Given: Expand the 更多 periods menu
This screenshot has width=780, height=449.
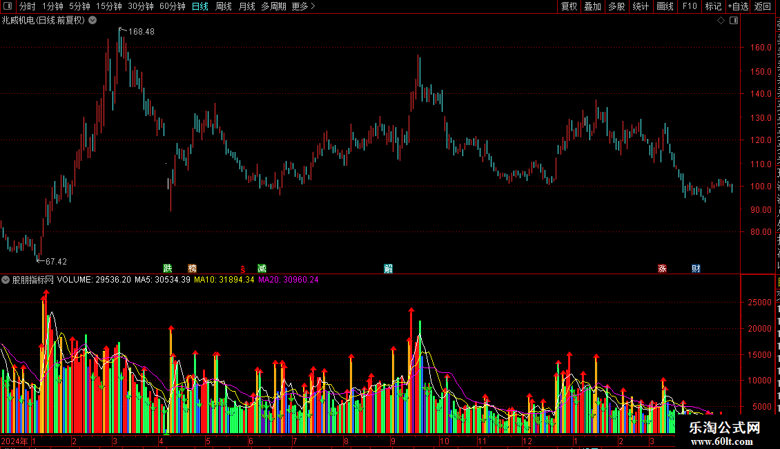Looking at the screenshot, I should click(x=304, y=6).
